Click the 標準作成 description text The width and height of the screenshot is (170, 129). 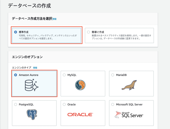coord(48,37)
